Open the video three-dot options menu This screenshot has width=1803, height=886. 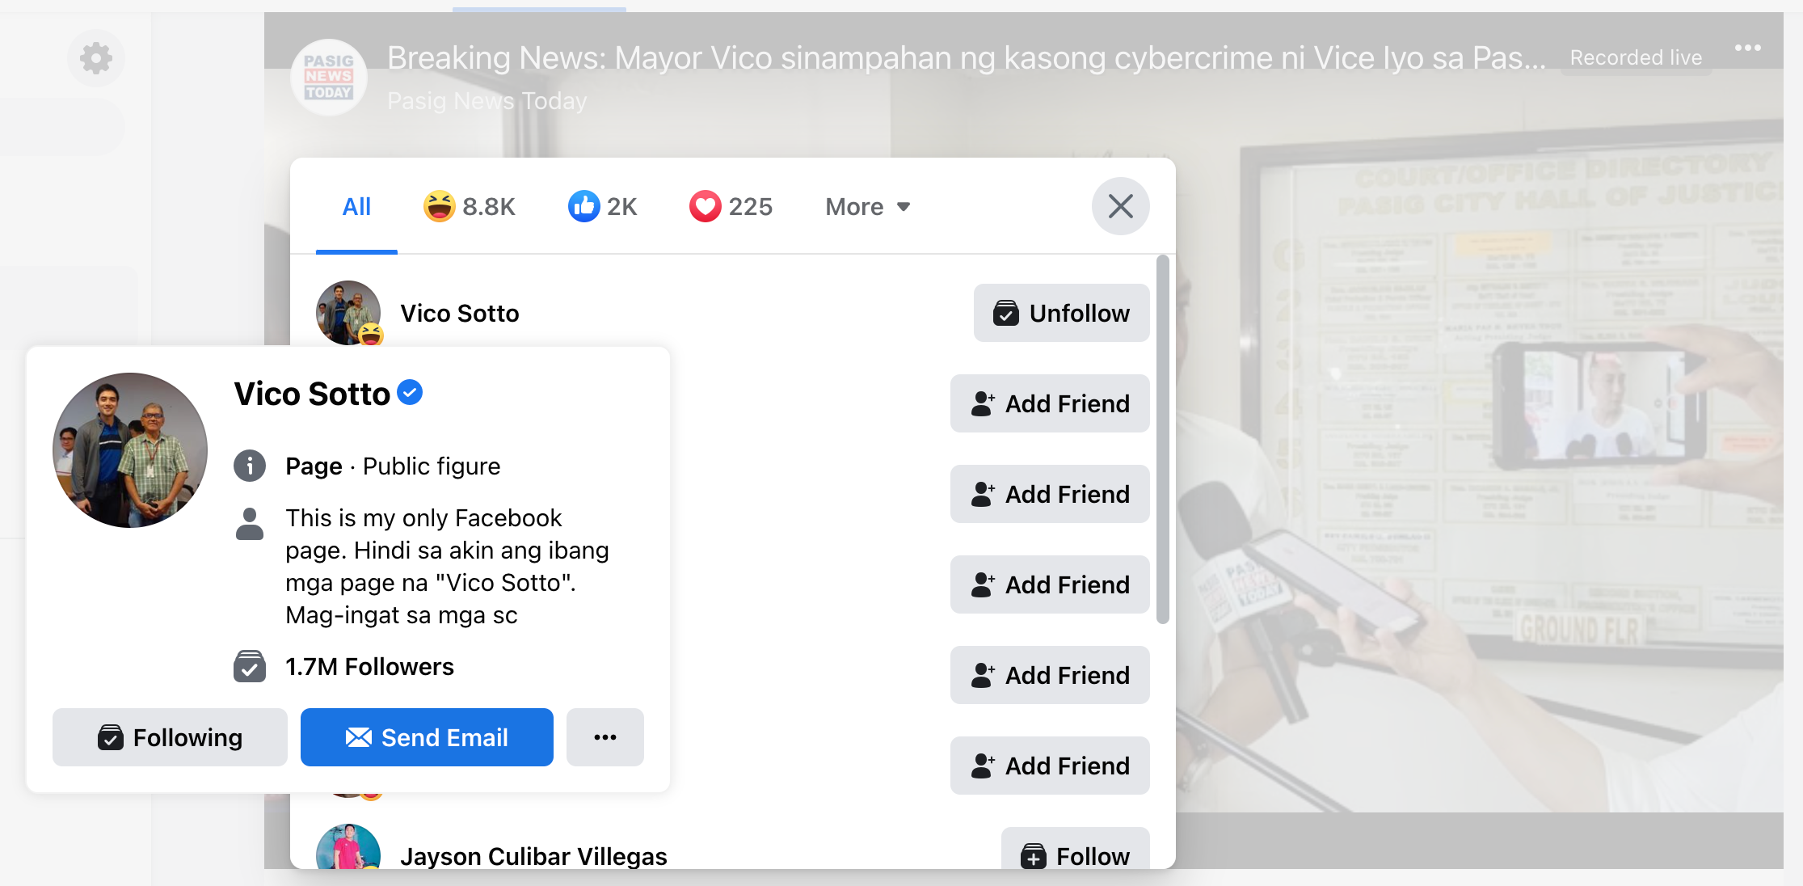[x=1747, y=48]
